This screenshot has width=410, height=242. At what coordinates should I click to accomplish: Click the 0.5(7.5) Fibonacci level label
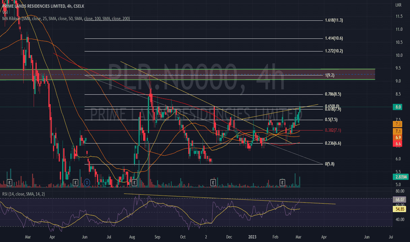point(331,120)
